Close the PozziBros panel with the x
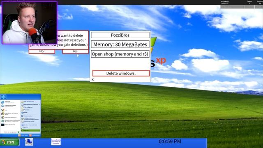The image size is (263, 148). tap(92, 79)
